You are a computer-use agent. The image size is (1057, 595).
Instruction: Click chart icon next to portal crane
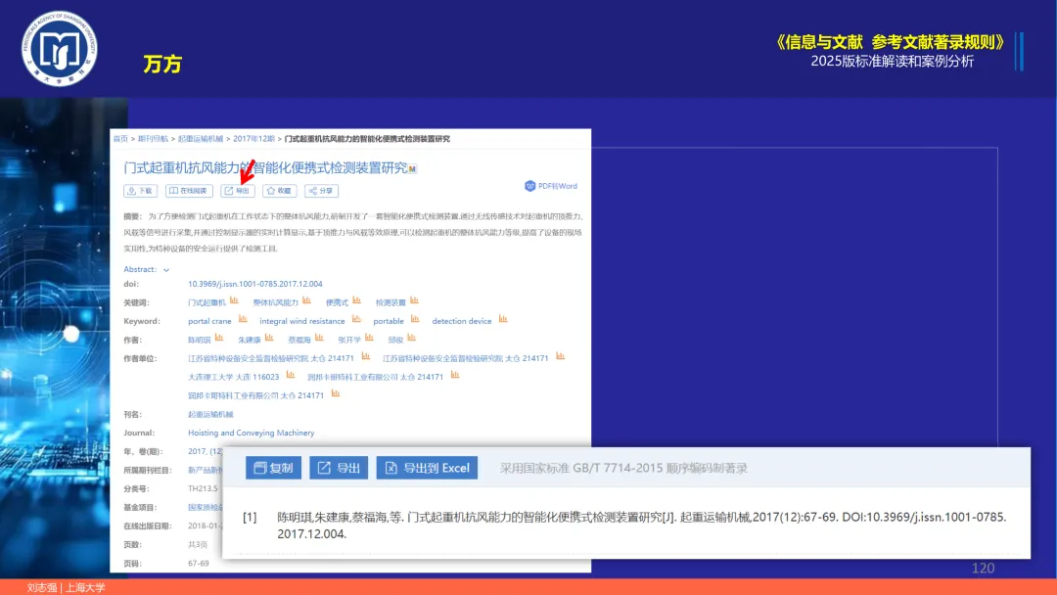(244, 319)
